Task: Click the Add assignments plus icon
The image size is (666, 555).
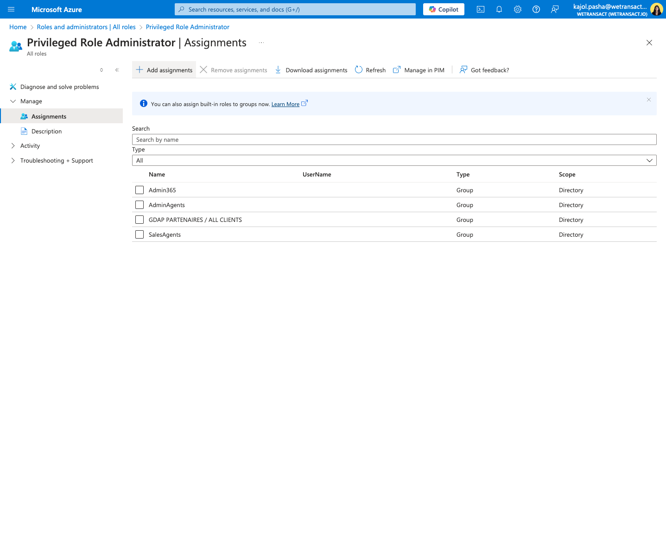Action: point(139,70)
